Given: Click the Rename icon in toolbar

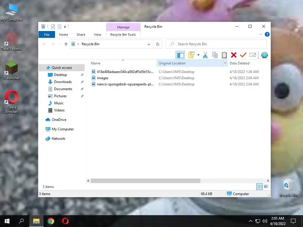Looking at the screenshot, I should (253, 55).
